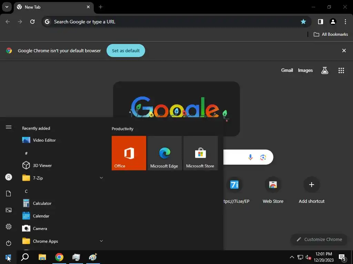Click the Productivity group title

click(122, 129)
